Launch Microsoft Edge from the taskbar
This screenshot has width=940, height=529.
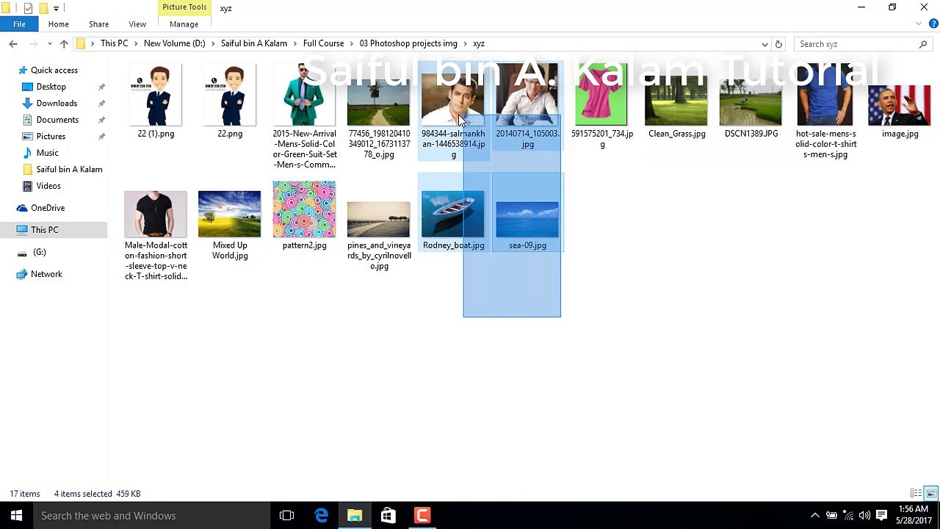click(321, 516)
